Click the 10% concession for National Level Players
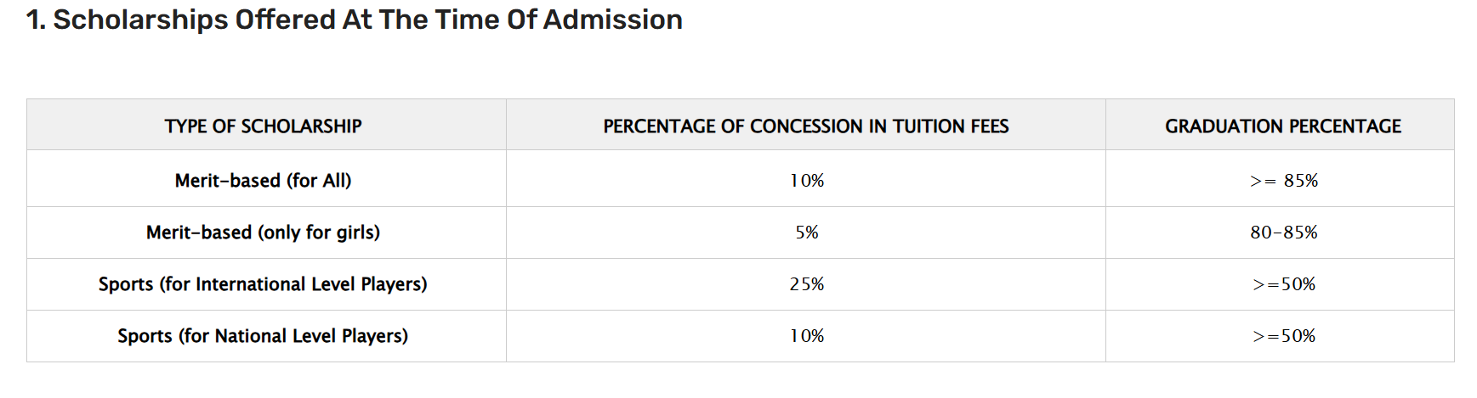The height and width of the screenshot is (398, 1477). 806,336
